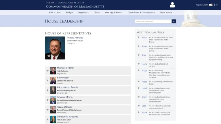Viewport: 221px width, 124px height.
Task: Follow Danielle W. Gregoire with star icon
Action: (x=47, y=119)
